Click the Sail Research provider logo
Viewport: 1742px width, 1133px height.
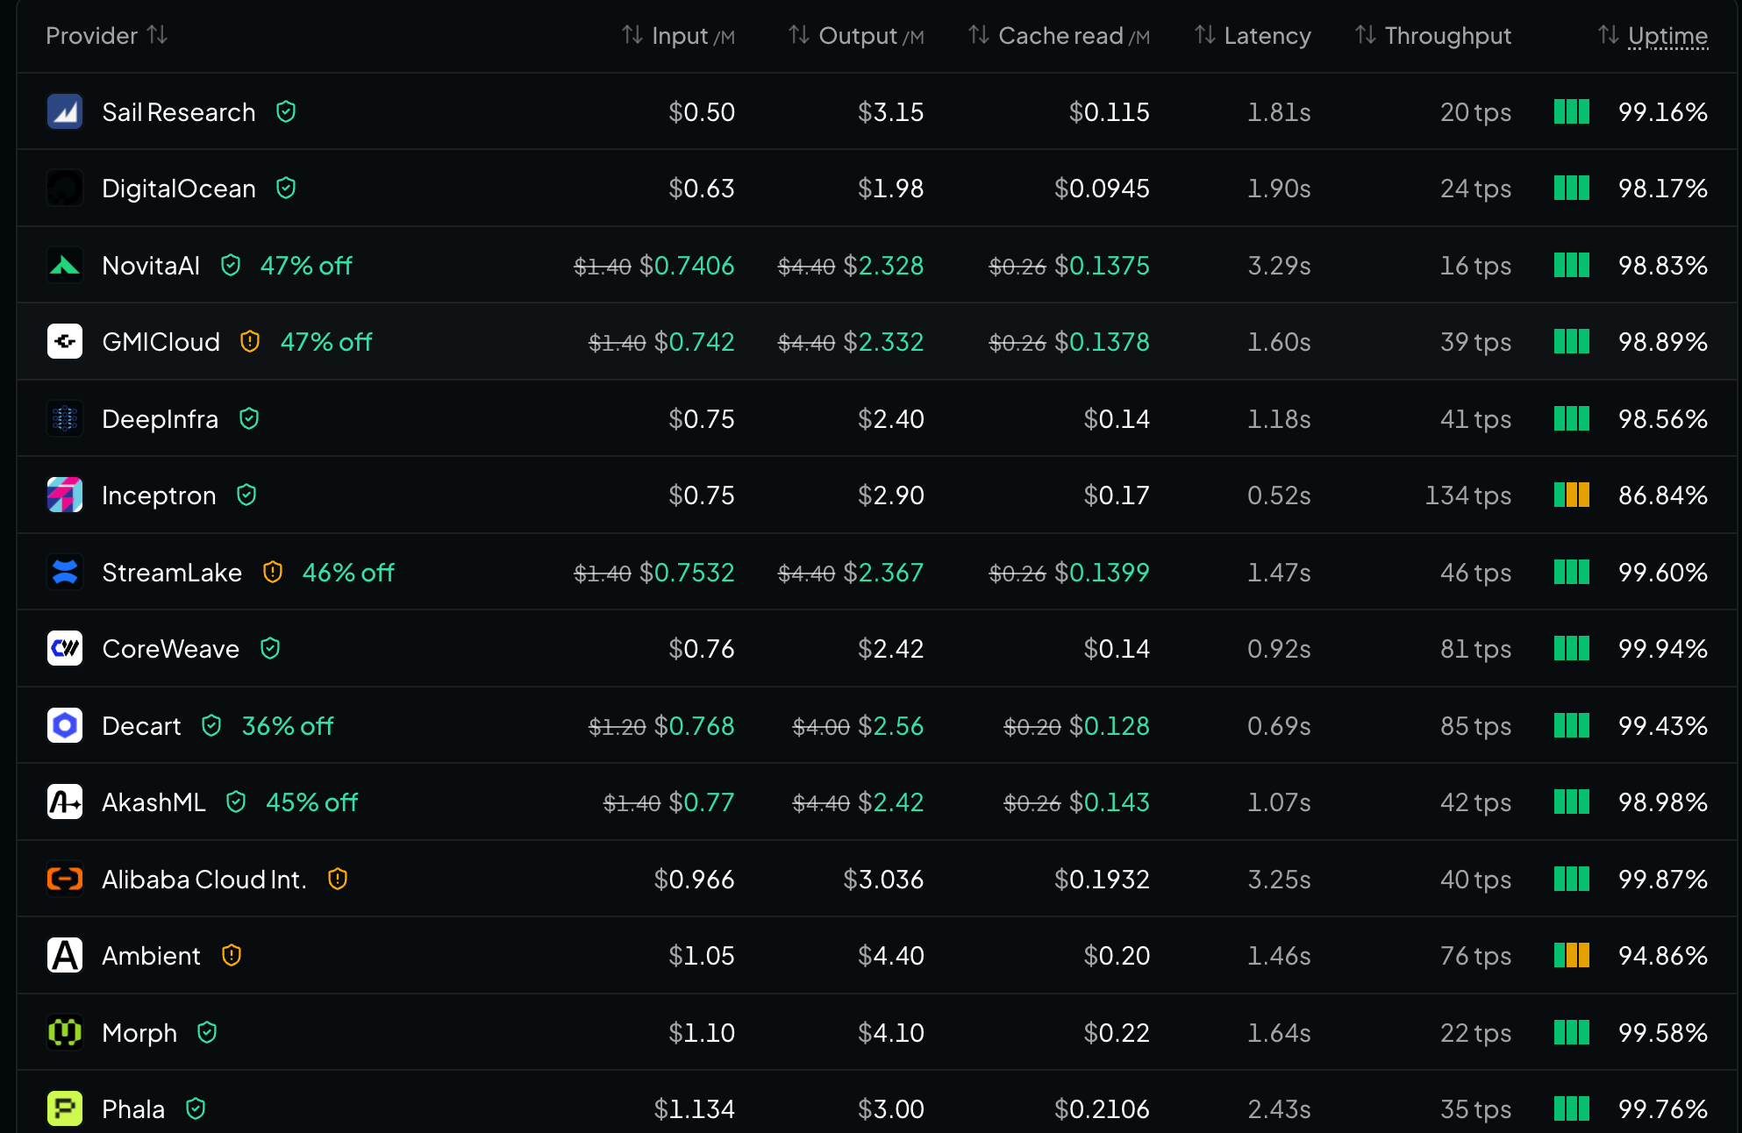(x=65, y=112)
